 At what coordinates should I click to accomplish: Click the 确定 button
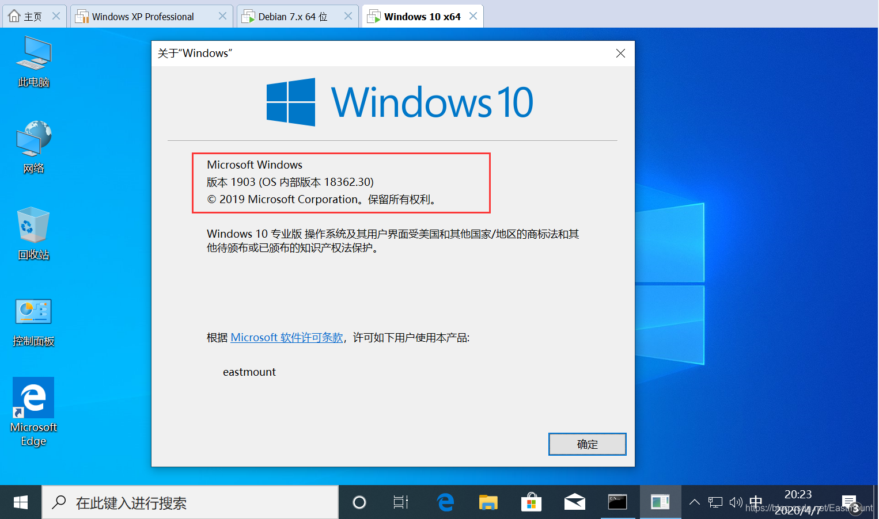[588, 444]
